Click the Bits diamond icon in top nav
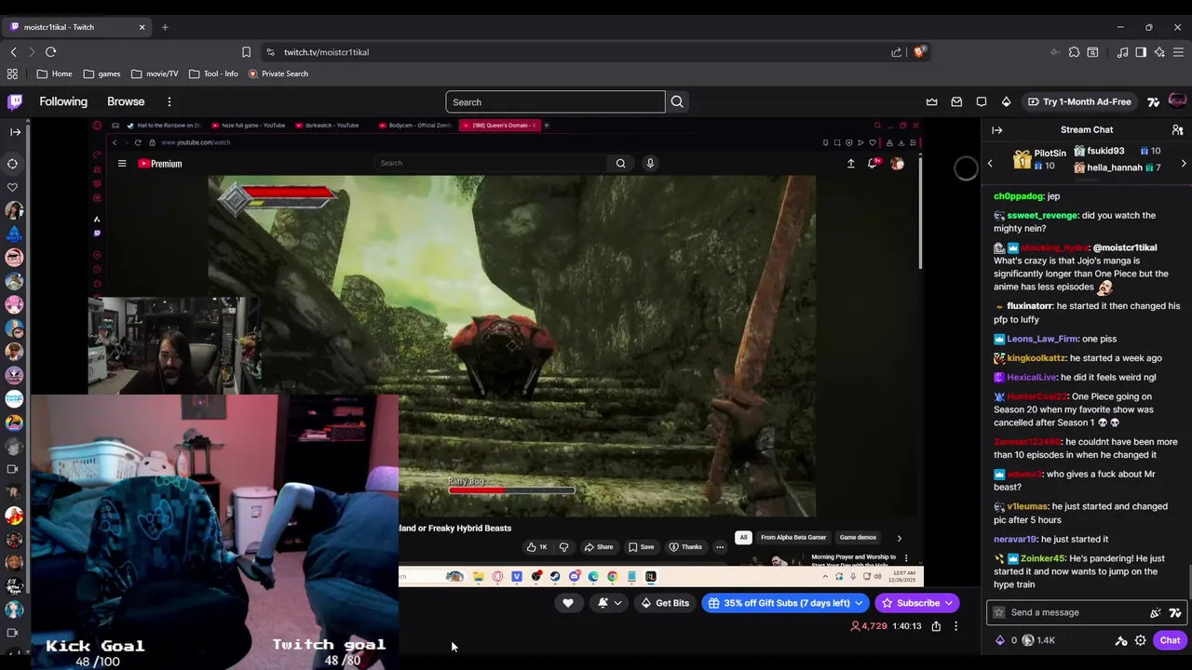 (x=1006, y=101)
